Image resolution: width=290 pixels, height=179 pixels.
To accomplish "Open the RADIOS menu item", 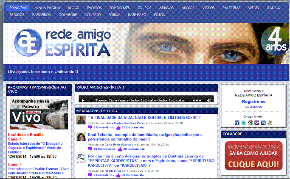I will [273, 8].
